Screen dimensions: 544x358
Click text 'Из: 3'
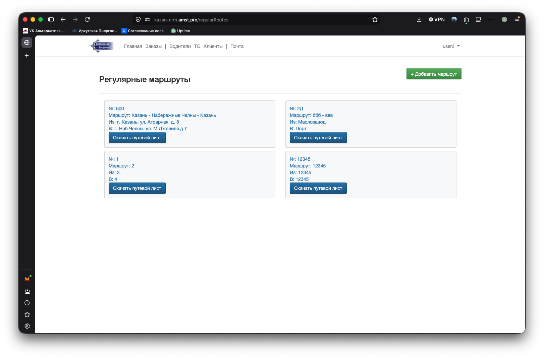(x=114, y=172)
